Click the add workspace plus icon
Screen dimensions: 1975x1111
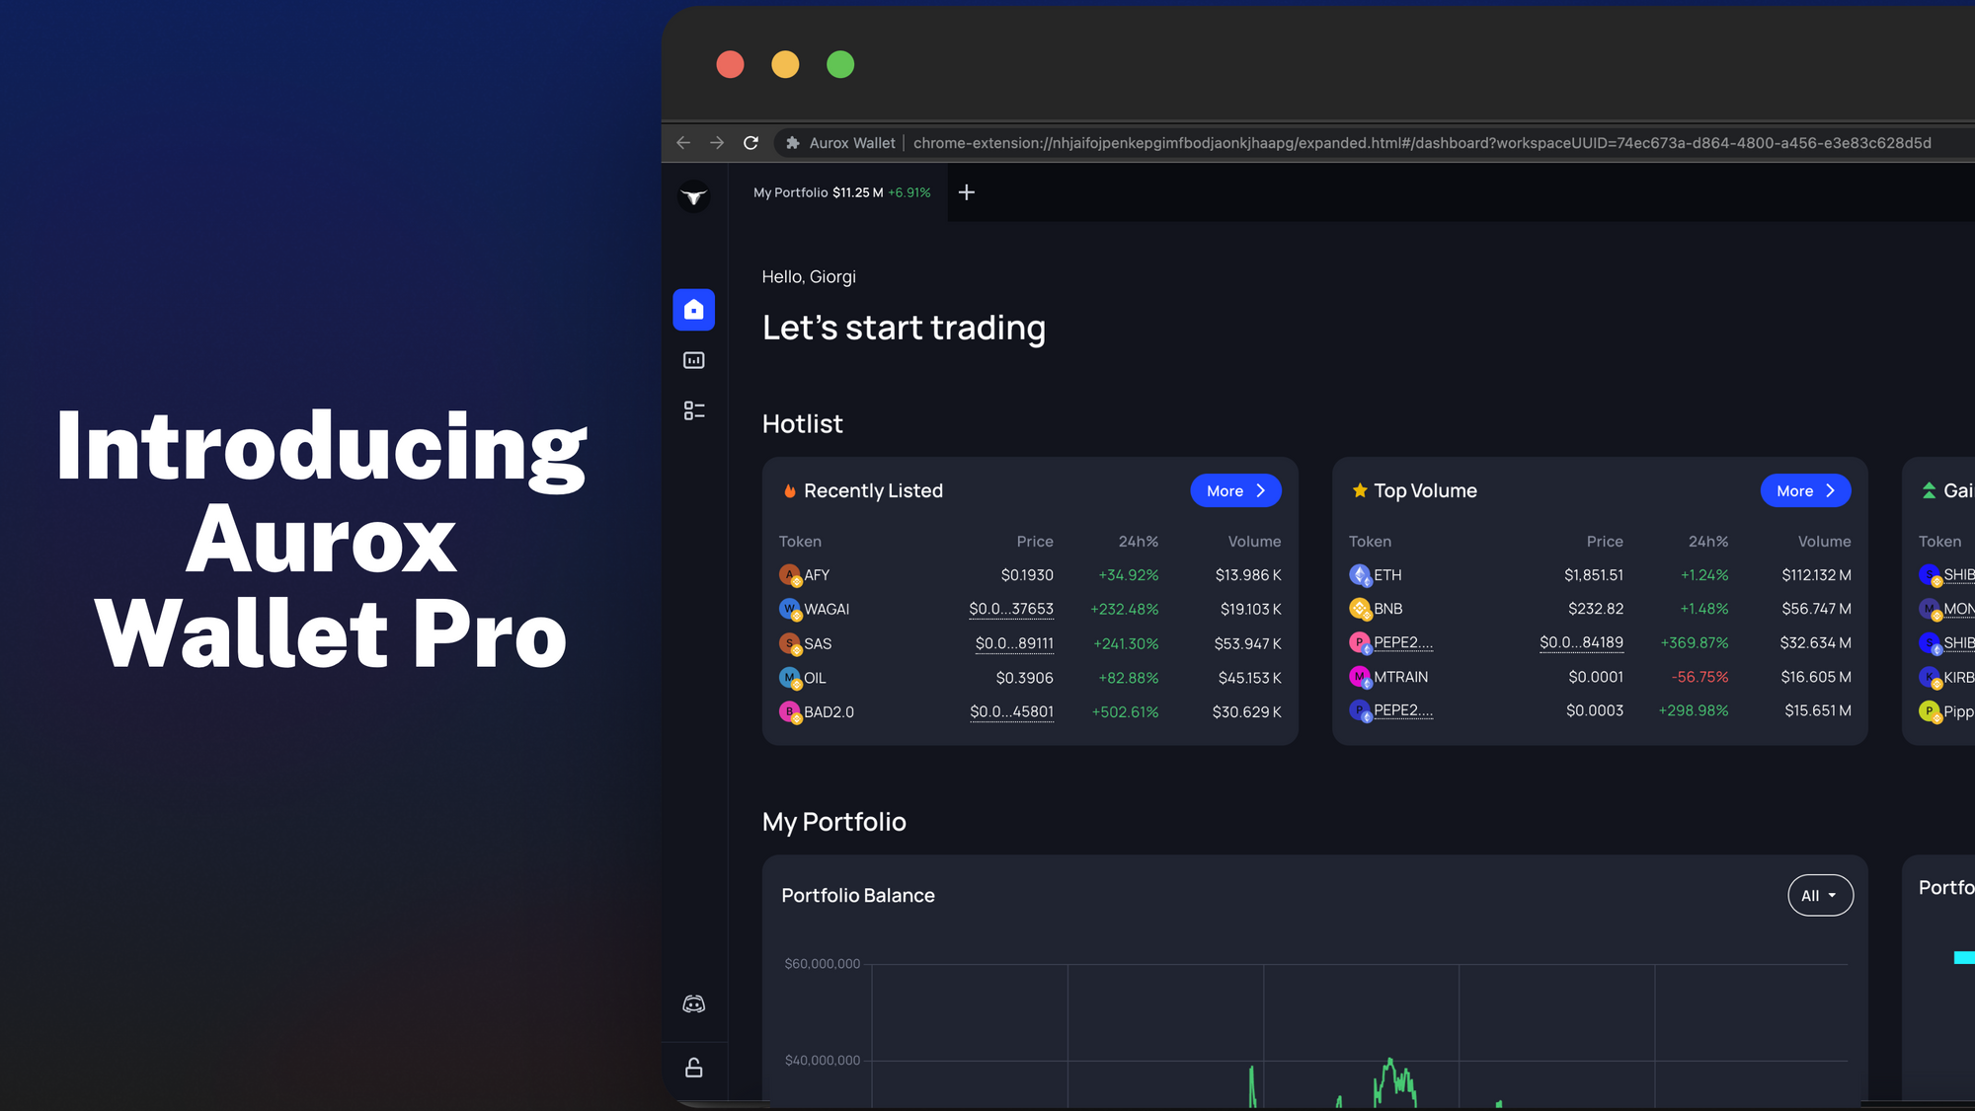[x=967, y=192]
